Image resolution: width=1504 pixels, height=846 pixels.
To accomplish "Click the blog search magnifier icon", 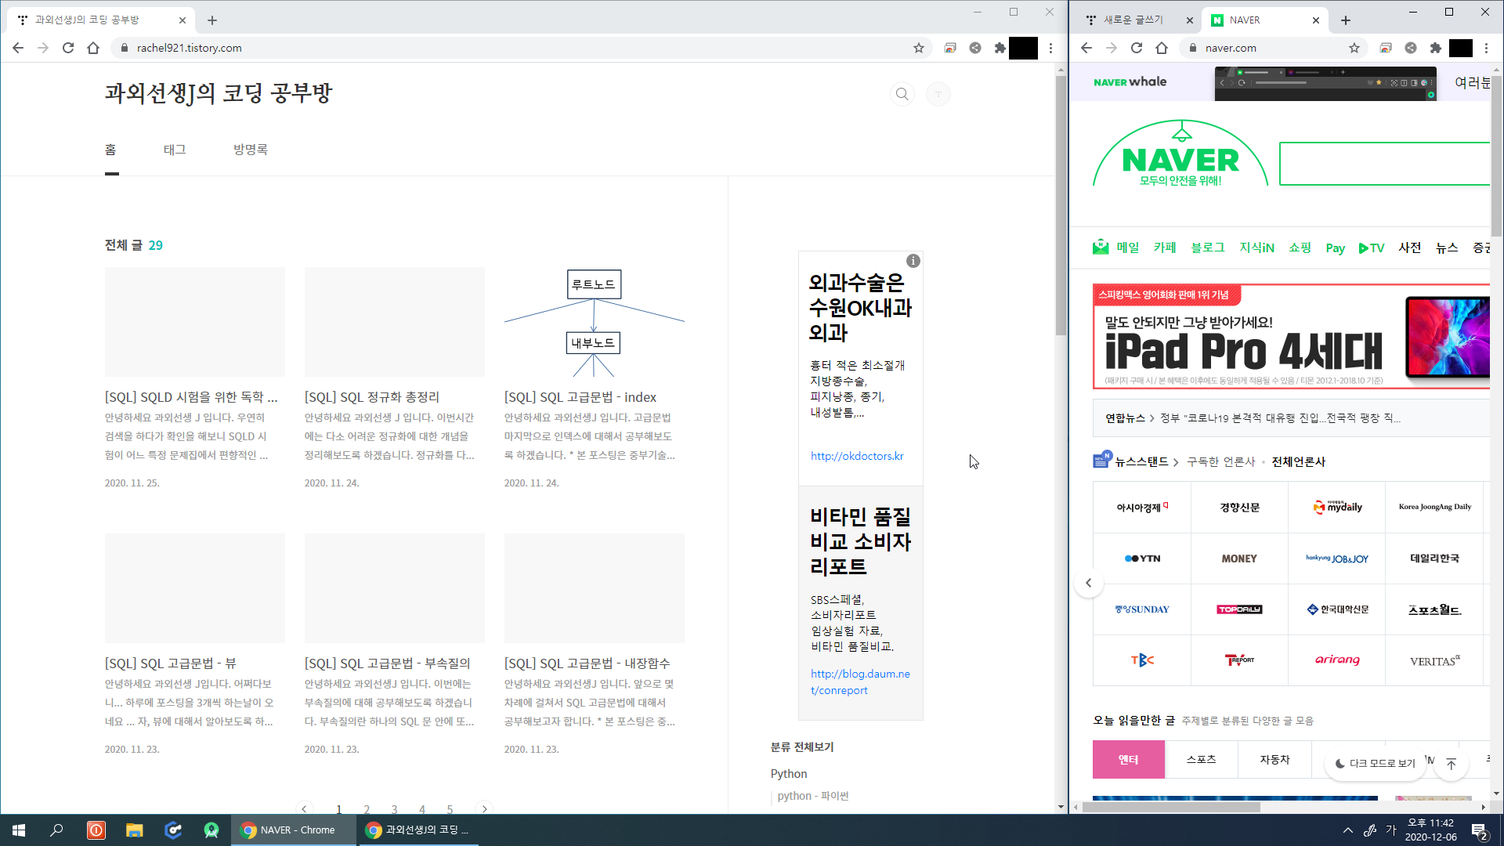I will [x=902, y=94].
